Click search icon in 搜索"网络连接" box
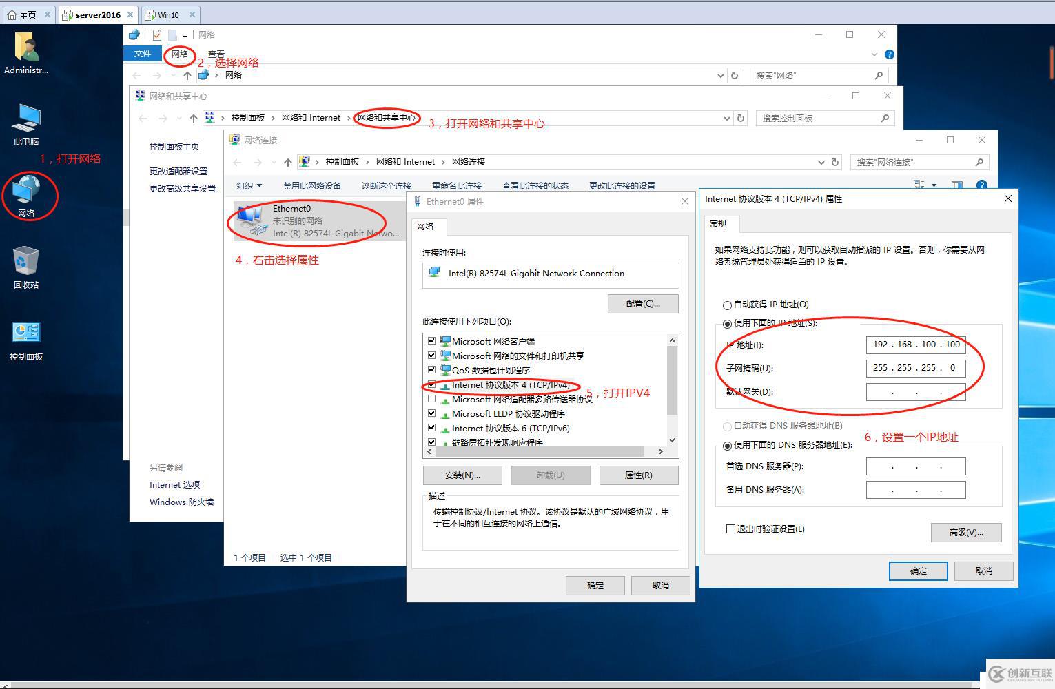Image resolution: width=1055 pixels, height=689 pixels. tap(979, 162)
